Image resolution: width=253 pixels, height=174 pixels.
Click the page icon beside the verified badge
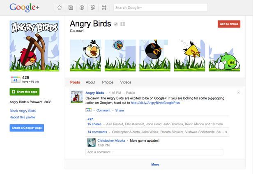[x=123, y=24]
